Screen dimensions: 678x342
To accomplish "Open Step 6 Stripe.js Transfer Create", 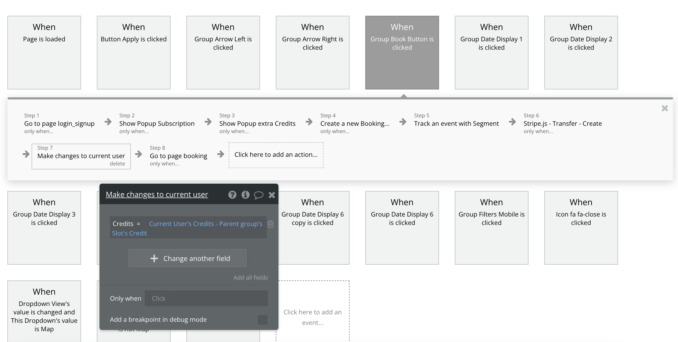I will (562, 123).
